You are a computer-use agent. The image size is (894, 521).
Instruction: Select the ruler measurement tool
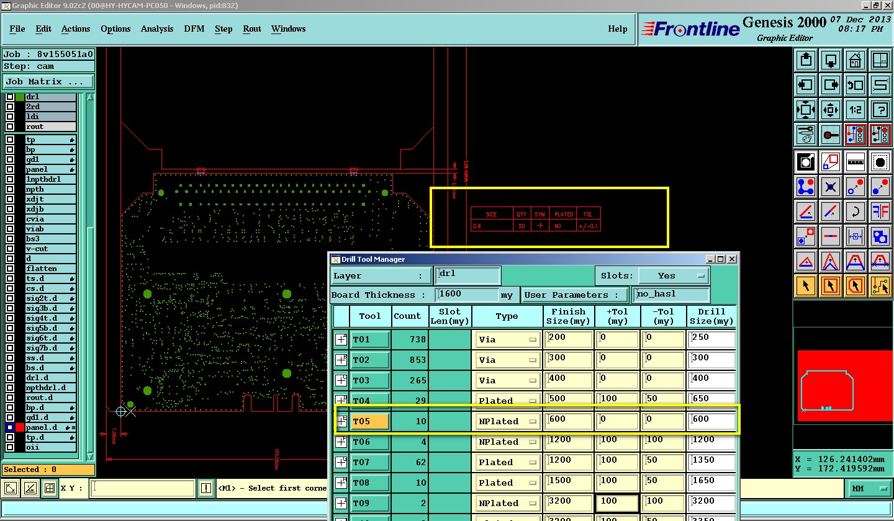pyautogui.click(x=855, y=162)
